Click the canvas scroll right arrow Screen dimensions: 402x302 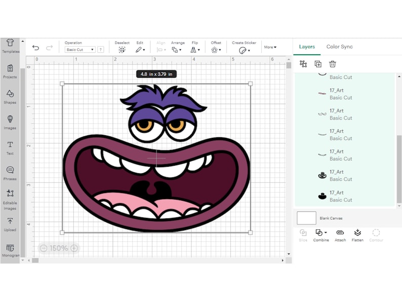[x=283, y=260]
